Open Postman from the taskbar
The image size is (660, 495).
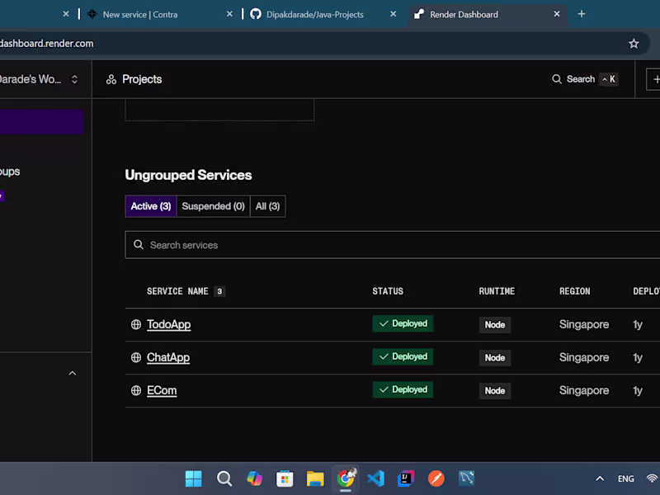click(436, 478)
